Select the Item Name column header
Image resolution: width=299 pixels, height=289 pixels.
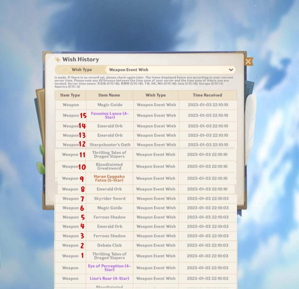pos(109,95)
